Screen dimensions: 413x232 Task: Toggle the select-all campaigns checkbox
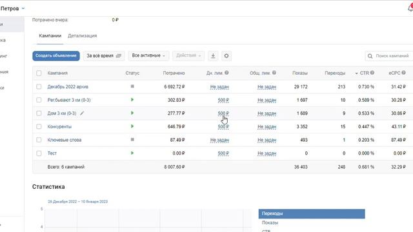39,73
